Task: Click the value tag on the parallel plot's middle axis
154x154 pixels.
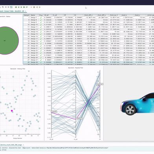Action: click(x=79, y=118)
